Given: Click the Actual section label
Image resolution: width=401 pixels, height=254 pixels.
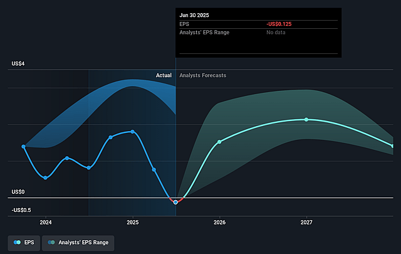Looking at the screenshot, I should [164, 75].
